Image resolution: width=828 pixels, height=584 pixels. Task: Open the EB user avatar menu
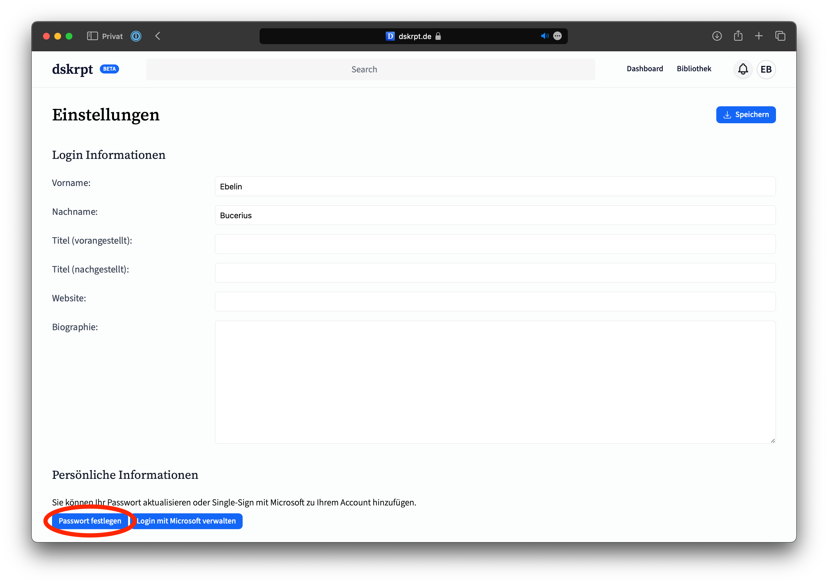point(766,69)
